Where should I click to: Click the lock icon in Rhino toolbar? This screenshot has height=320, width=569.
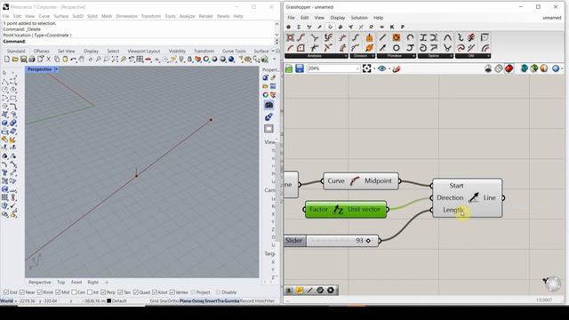click(189, 60)
